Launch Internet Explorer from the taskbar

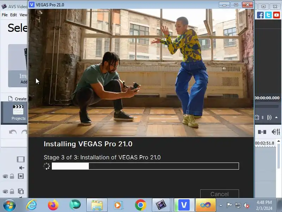click(31, 205)
